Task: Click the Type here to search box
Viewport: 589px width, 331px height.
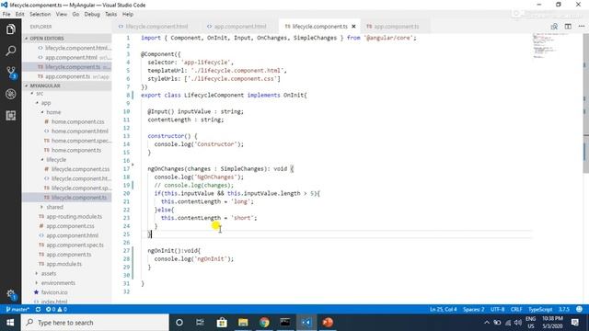Action: pos(95,323)
